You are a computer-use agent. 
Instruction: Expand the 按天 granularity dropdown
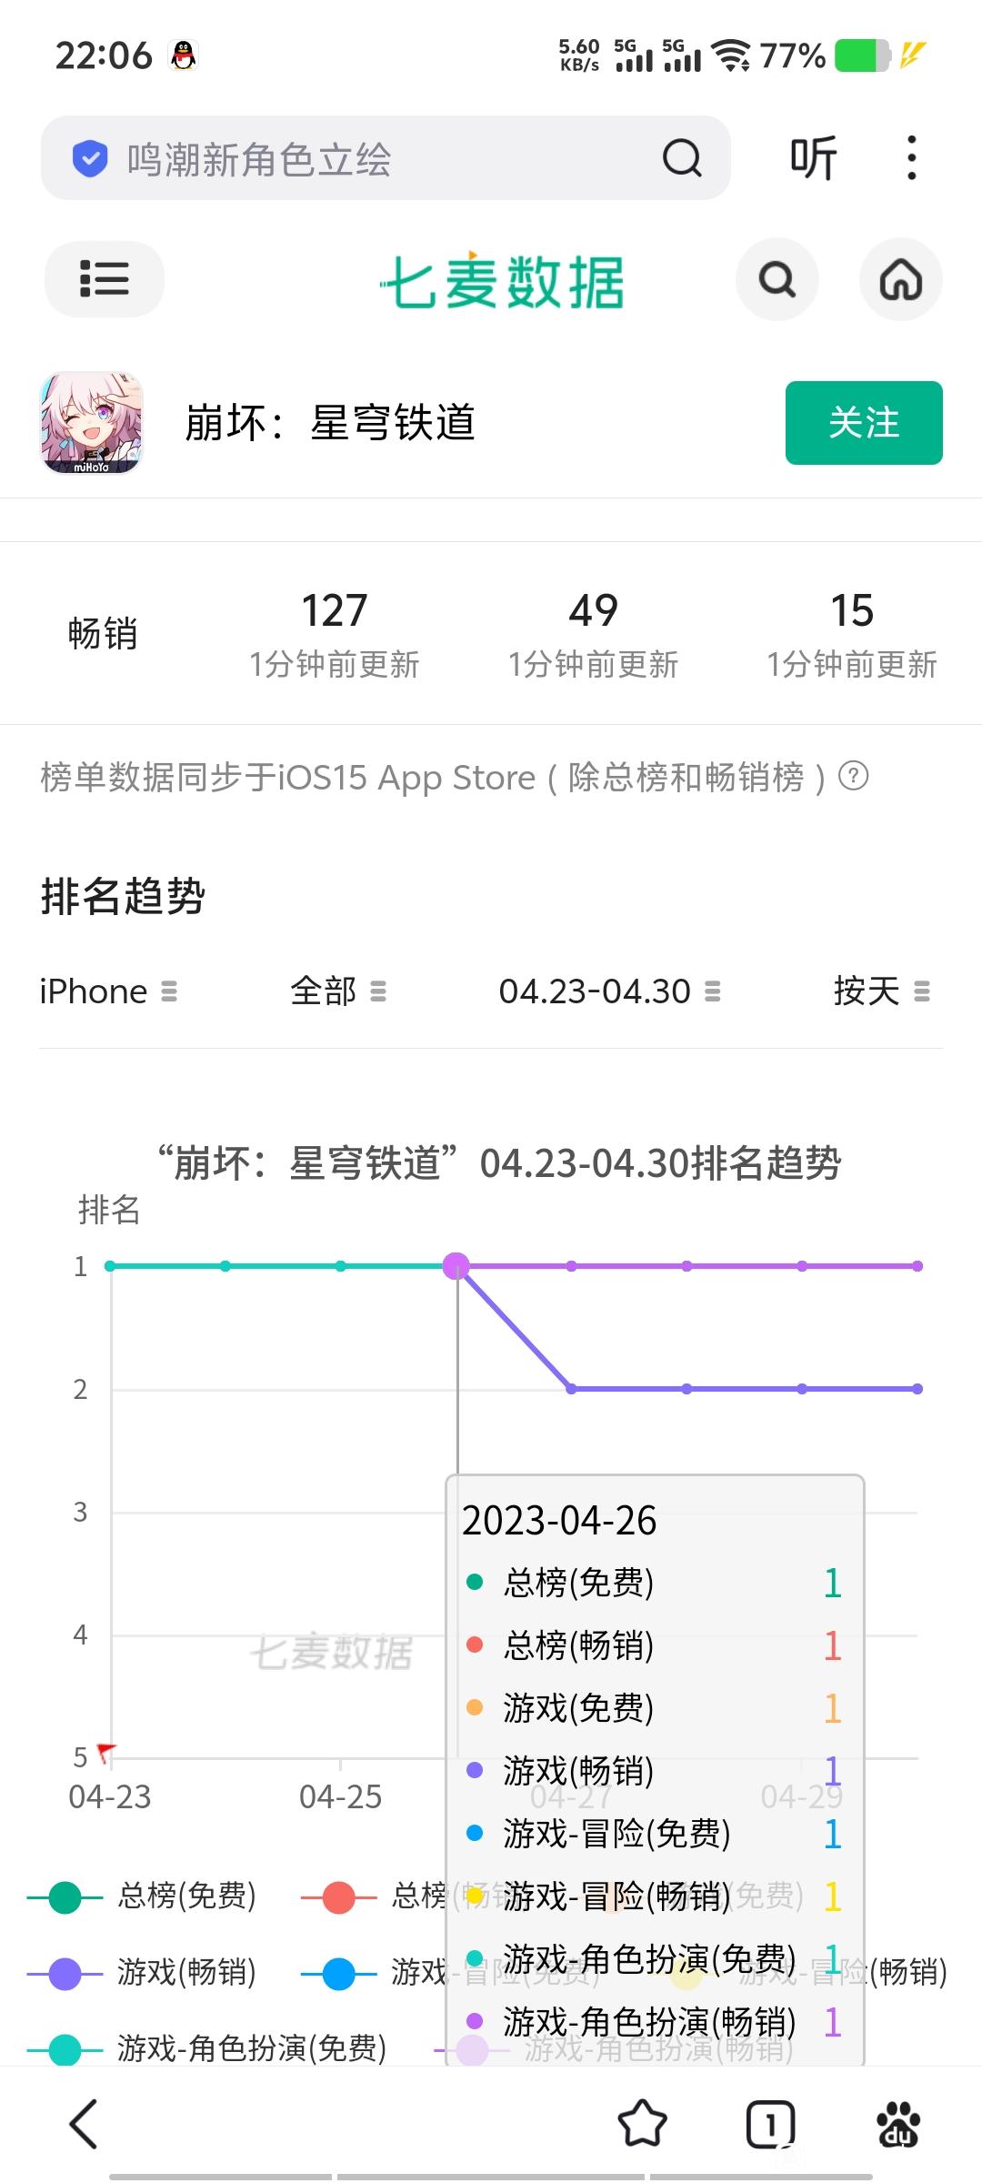click(881, 991)
